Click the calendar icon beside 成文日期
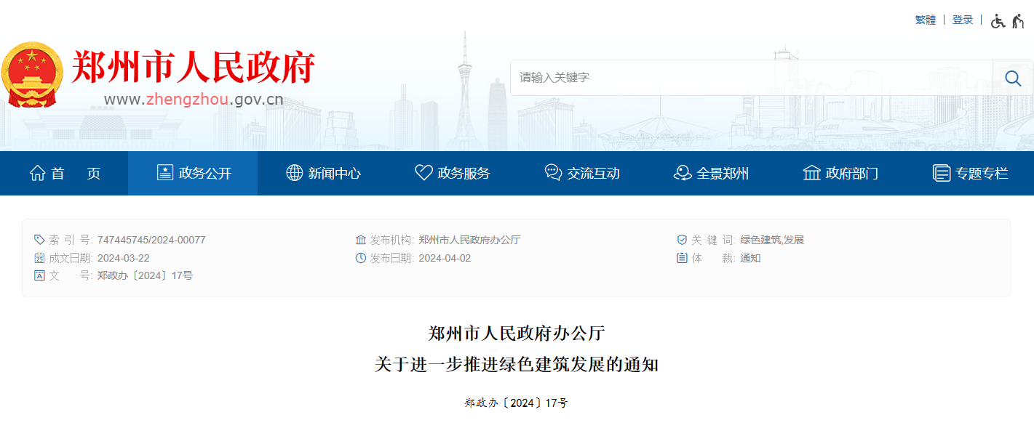1034x436 pixels. [39, 258]
